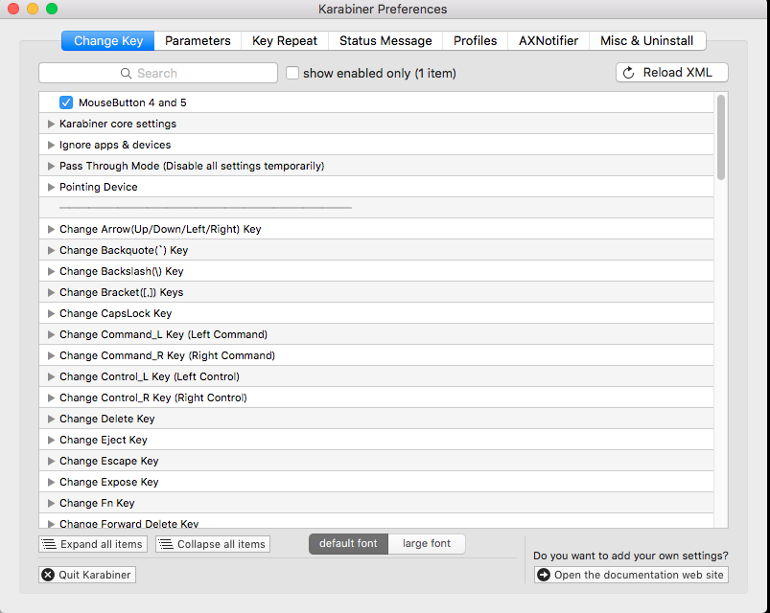Click the Expand all items button

93,544
